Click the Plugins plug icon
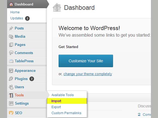The image size is (158, 118). (11, 79)
